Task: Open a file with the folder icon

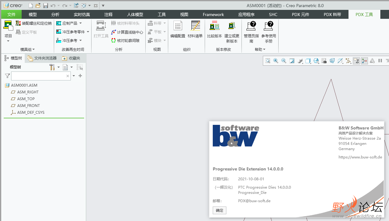Action: point(38,6)
